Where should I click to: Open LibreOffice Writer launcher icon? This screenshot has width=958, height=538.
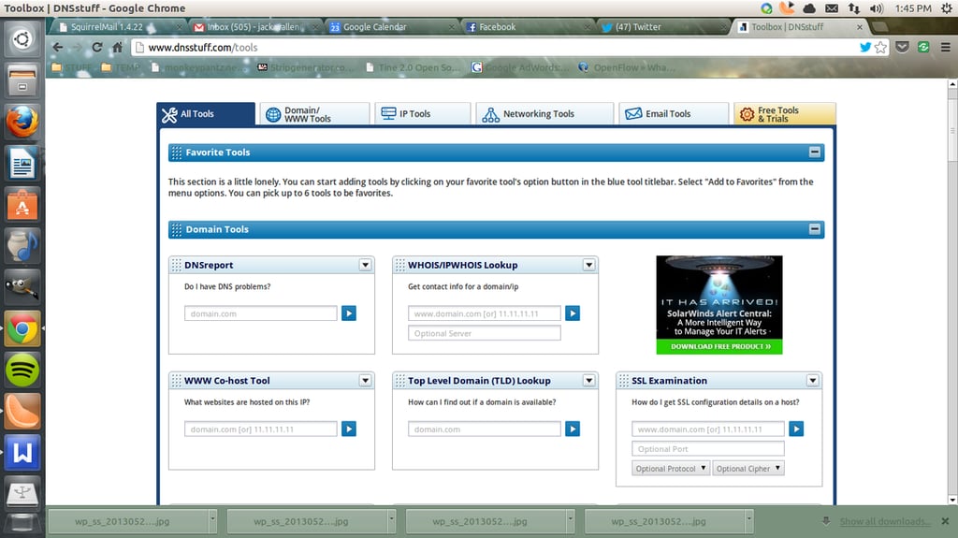click(x=22, y=163)
